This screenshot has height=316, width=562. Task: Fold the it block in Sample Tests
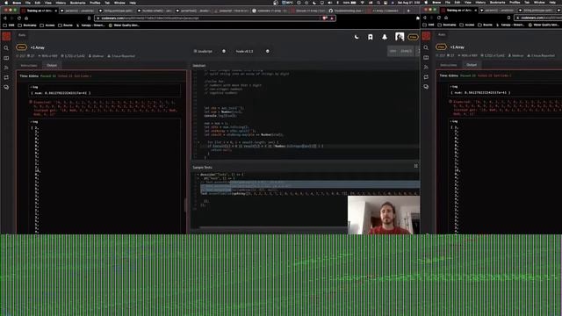(x=198, y=178)
